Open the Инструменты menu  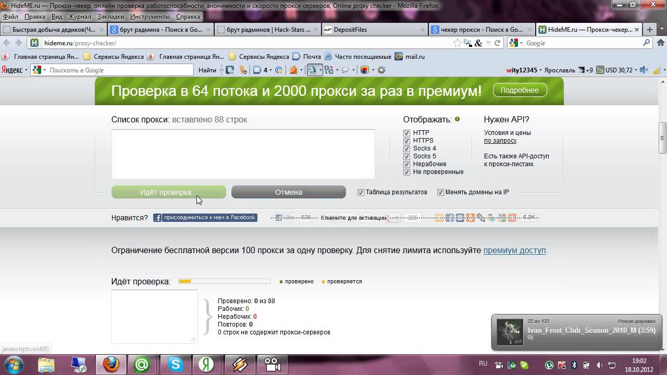[x=151, y=17]
